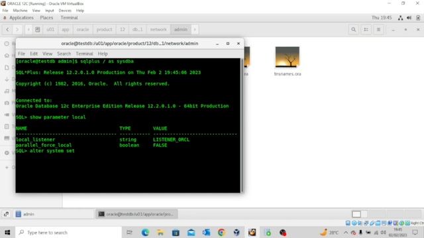Click the path bar left scroll arrow
The image size is (424, 238).
[28, 29]
